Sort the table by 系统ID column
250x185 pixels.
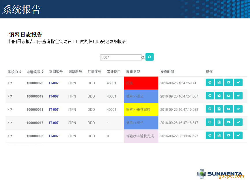click(14, 72)
